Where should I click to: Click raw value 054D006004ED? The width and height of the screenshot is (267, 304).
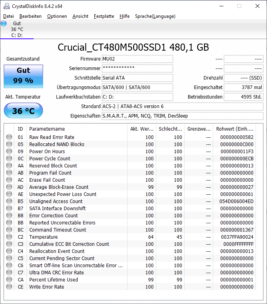236,201
